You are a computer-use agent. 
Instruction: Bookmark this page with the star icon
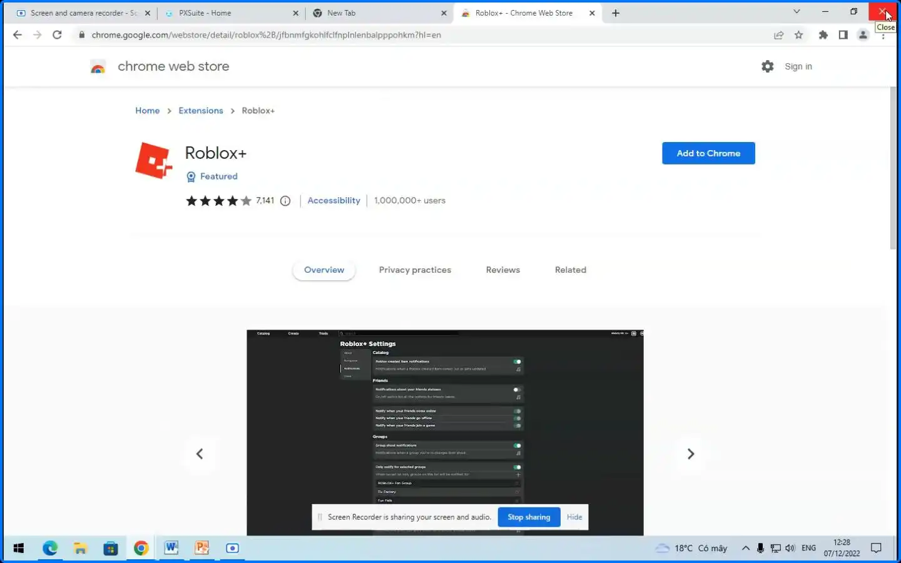click(799, 35)
